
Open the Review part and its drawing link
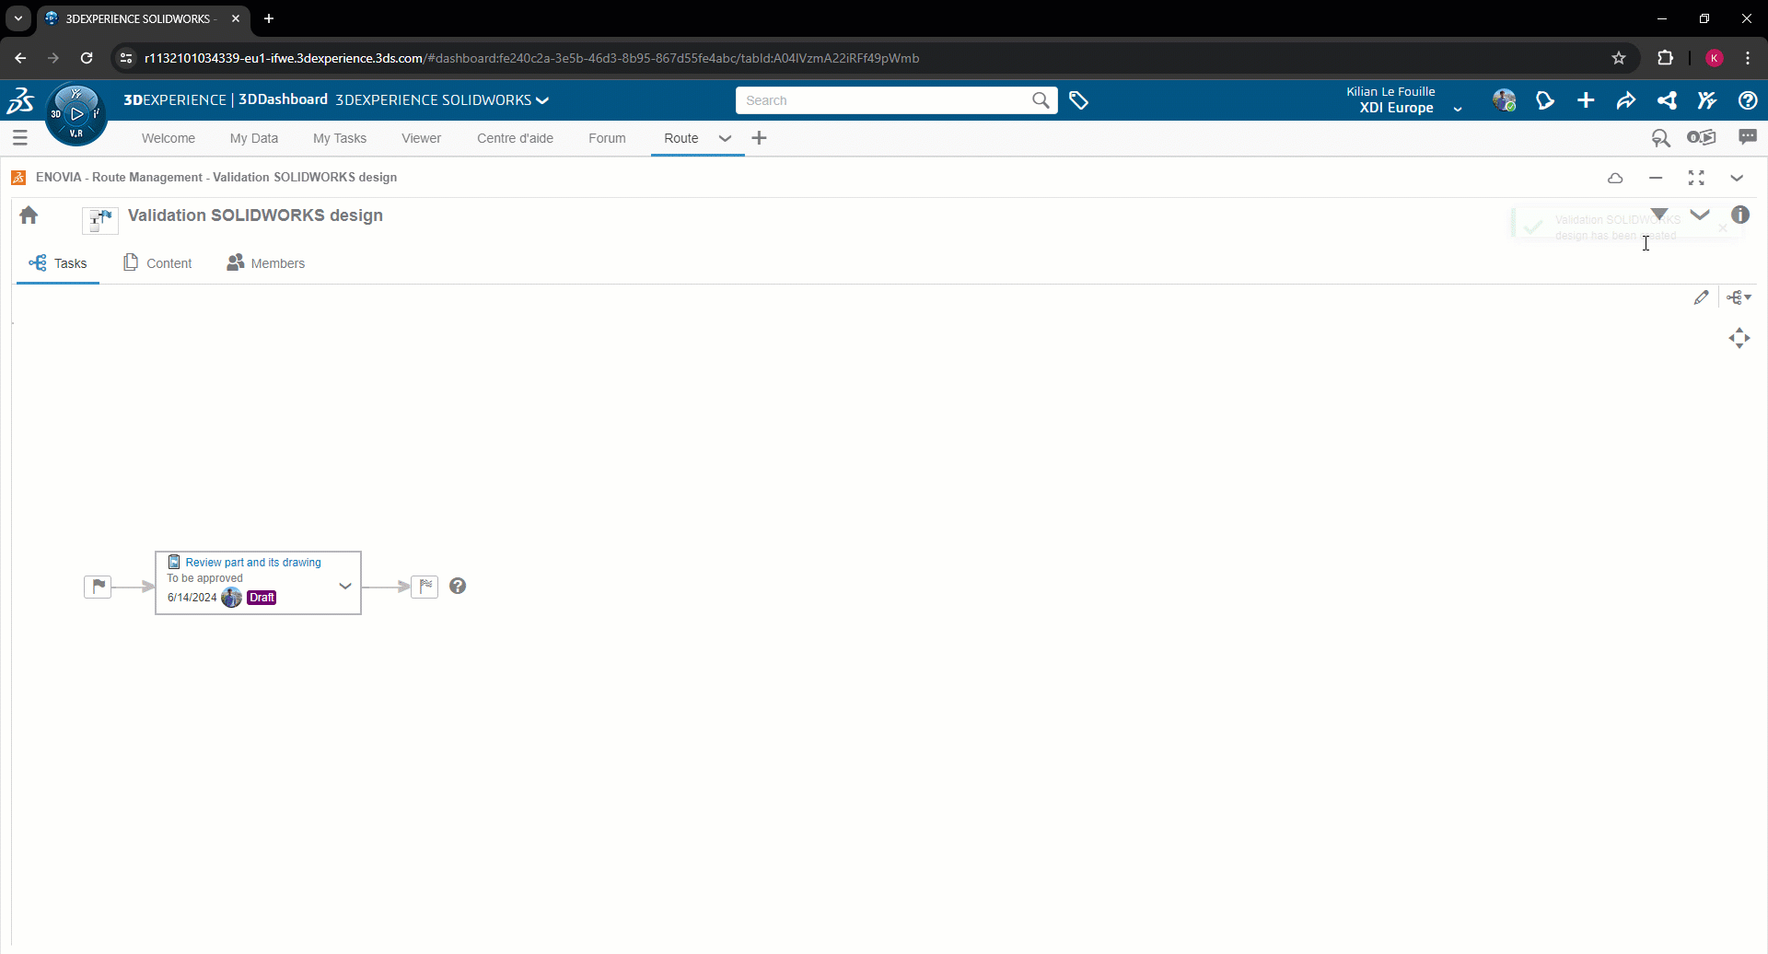[x=253, y=563]
